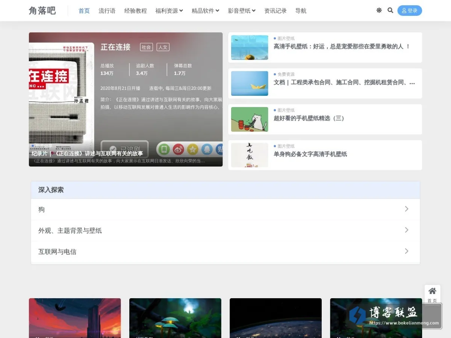Open glowing mushroom card thumbnail

point(175,318)
